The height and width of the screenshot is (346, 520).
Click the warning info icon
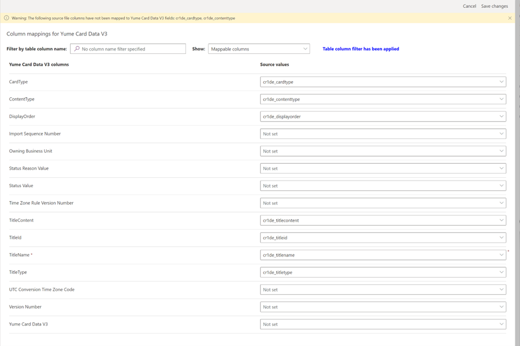(x=6, y=18)
